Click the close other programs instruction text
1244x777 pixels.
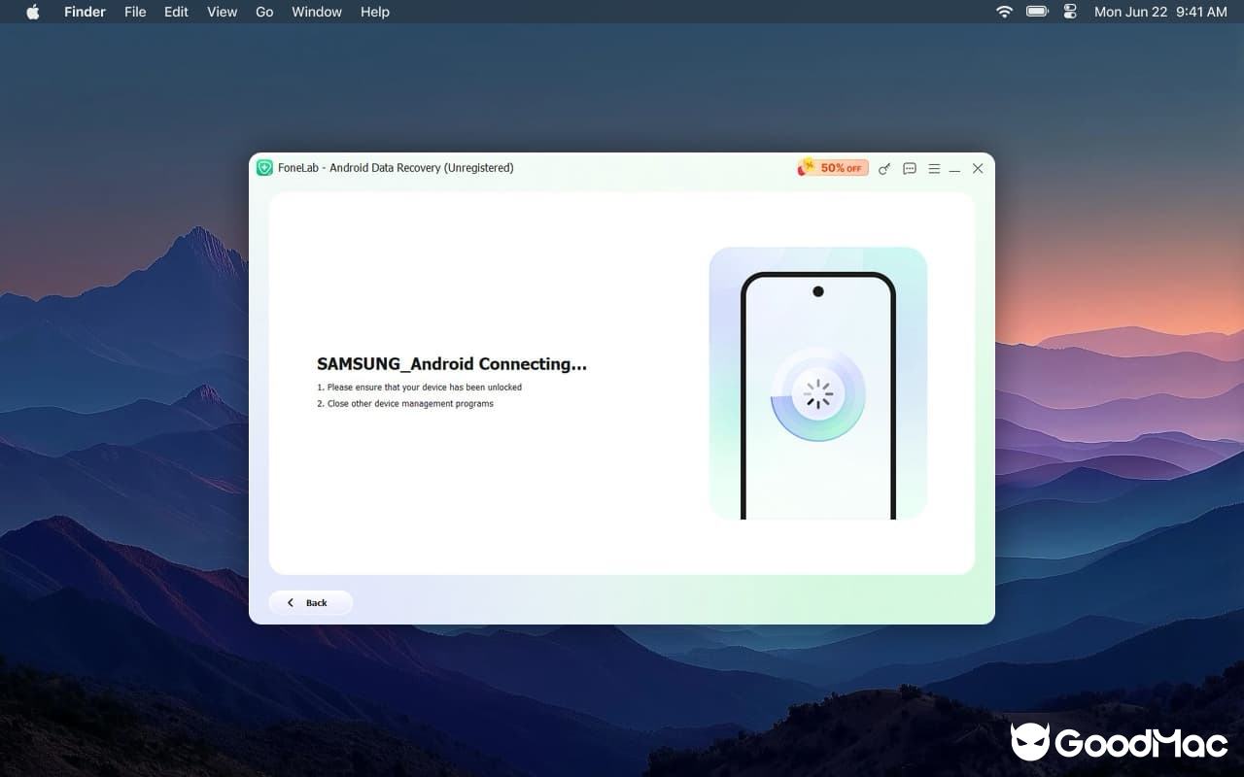pyautogui.click(x=405, y=404)
